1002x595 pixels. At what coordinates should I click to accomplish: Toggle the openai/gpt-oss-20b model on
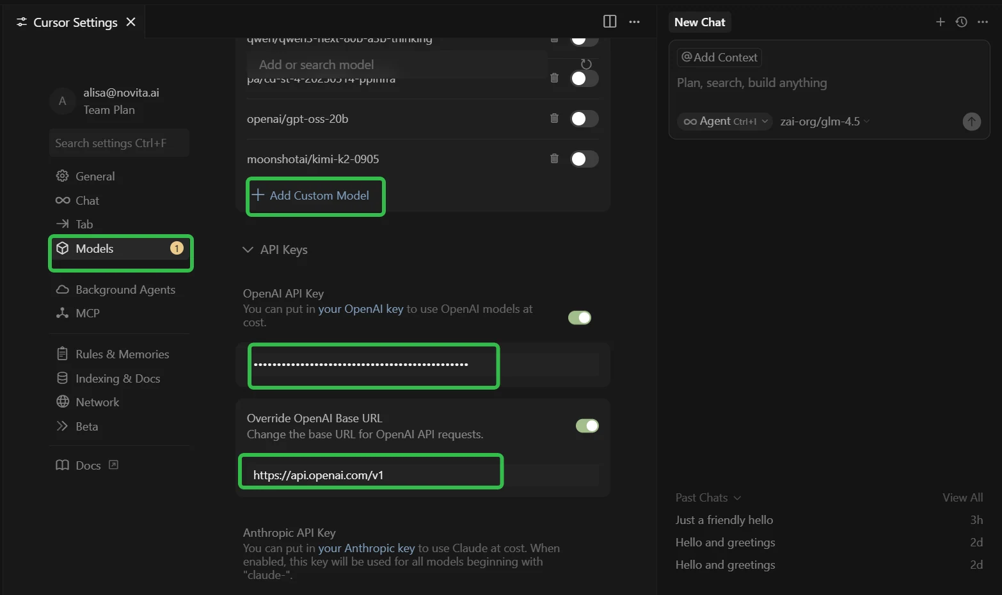[x=584, y=118]
